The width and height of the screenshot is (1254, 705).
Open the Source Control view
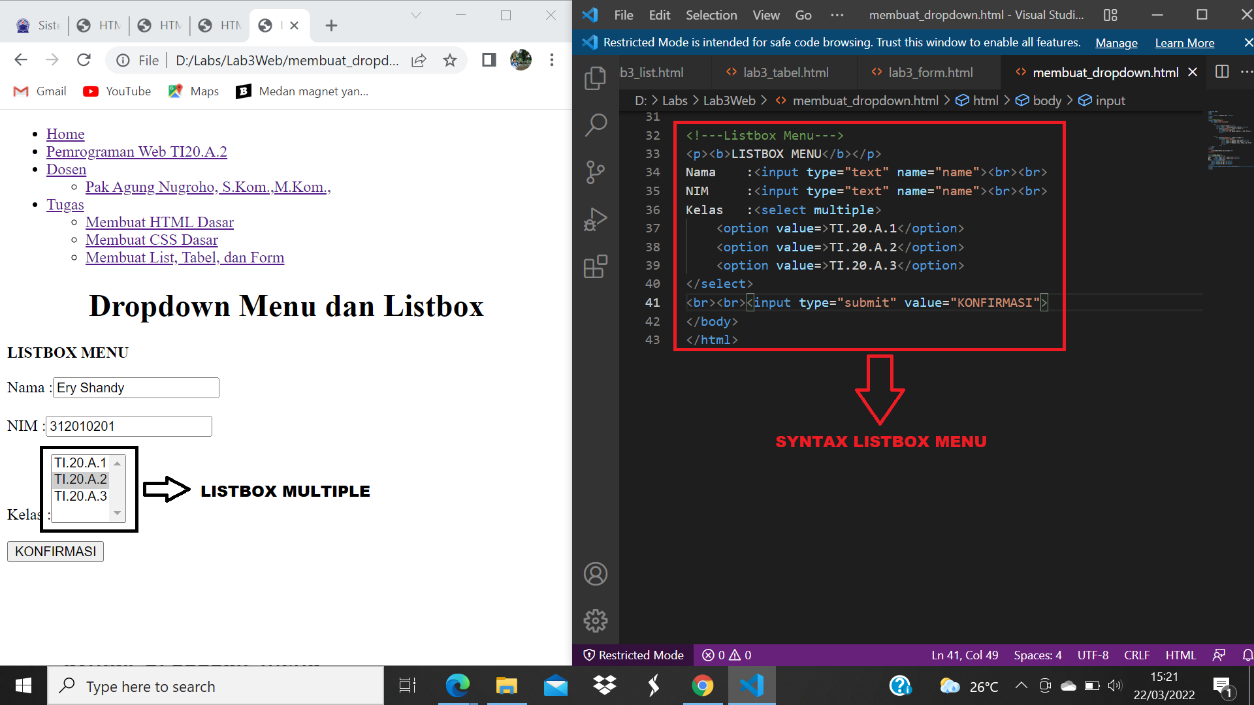click(595, 172)
